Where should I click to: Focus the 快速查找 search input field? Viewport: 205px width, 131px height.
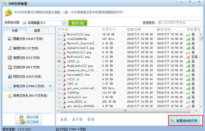[179, 23]
